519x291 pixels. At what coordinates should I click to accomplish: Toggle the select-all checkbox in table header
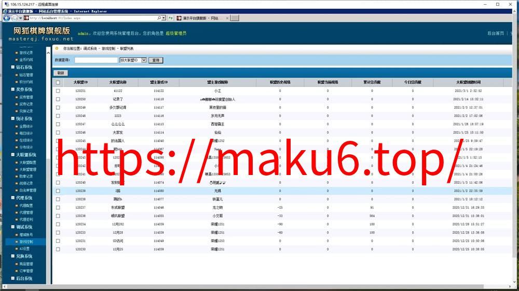pyautogui.click(x=58, y=82)
